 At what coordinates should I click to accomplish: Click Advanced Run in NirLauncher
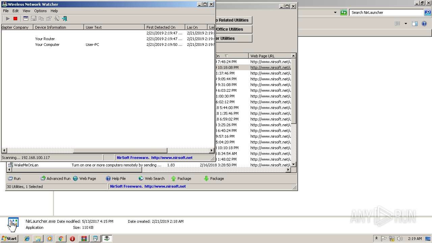point(55,179)
